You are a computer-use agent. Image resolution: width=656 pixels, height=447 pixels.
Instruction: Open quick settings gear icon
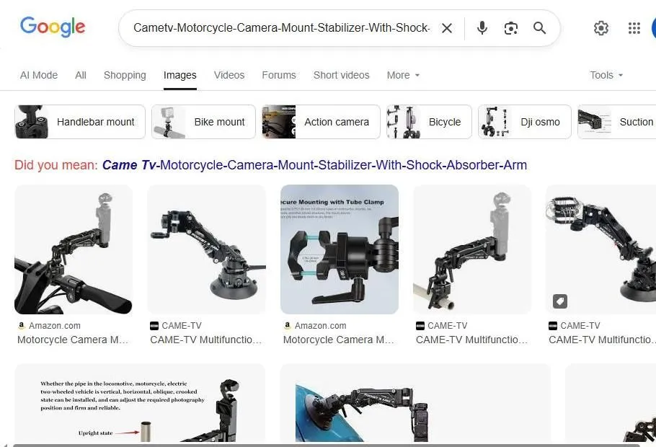[600, 28]
